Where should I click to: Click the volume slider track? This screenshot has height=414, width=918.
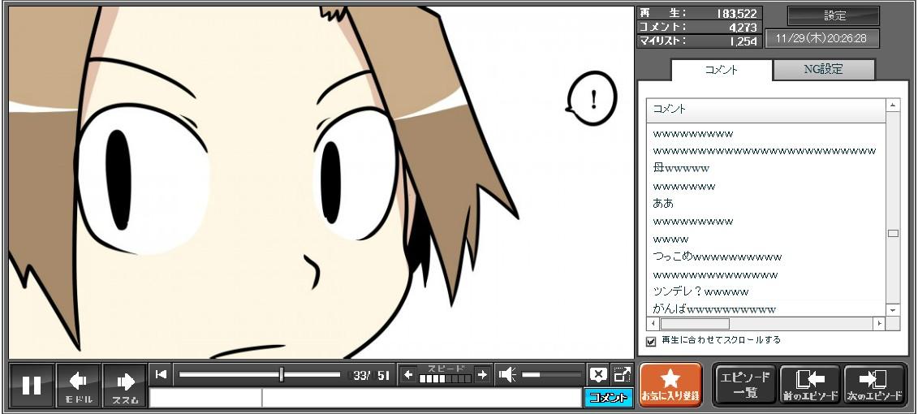(x=552, y=374)
